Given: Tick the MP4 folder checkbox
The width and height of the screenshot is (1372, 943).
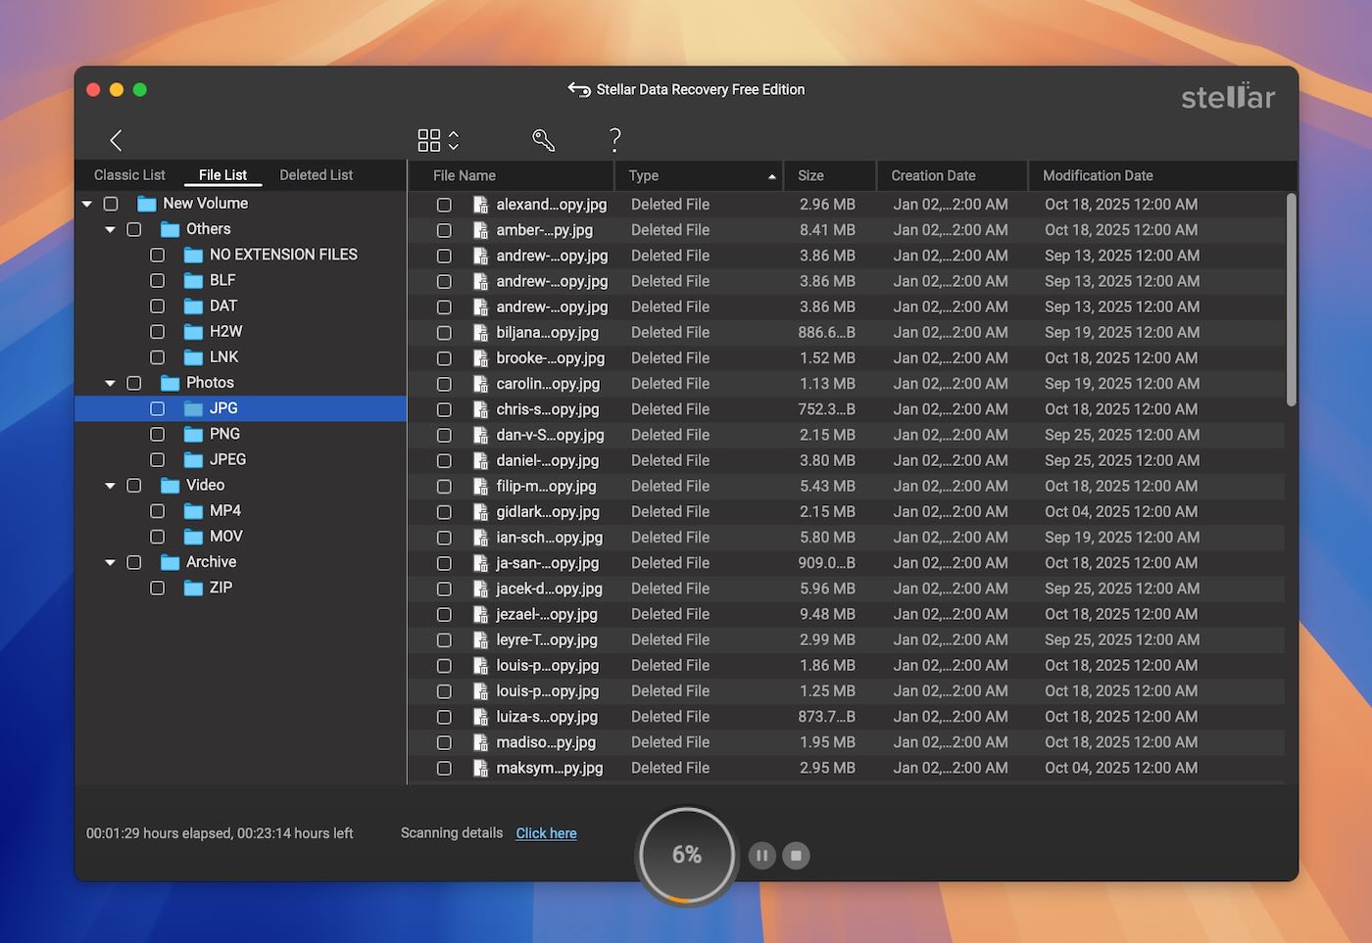Looking at the screenshot, I should [157, 511].
